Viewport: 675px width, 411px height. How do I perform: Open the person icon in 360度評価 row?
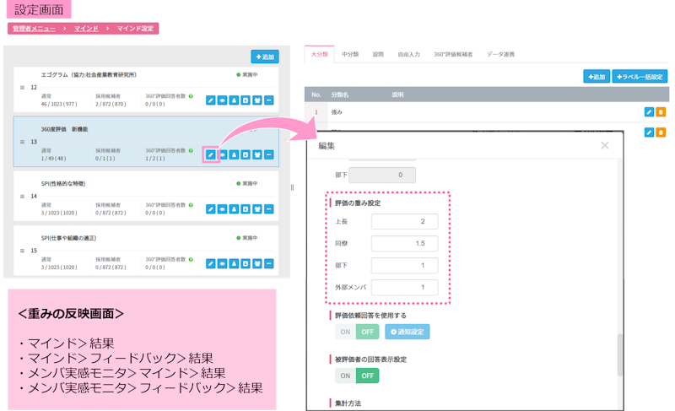tap(234, 154)
